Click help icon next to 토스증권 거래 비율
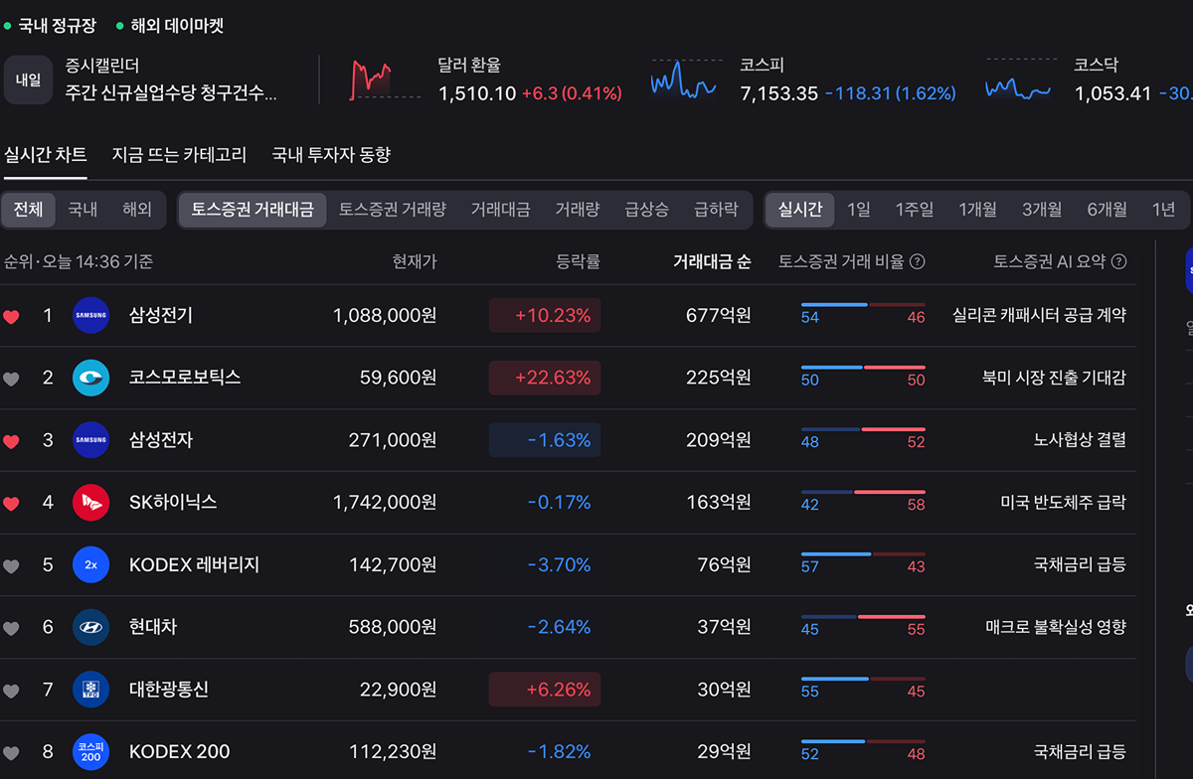The height and width of the screenshot is (779, 1193). click(918, 262)
